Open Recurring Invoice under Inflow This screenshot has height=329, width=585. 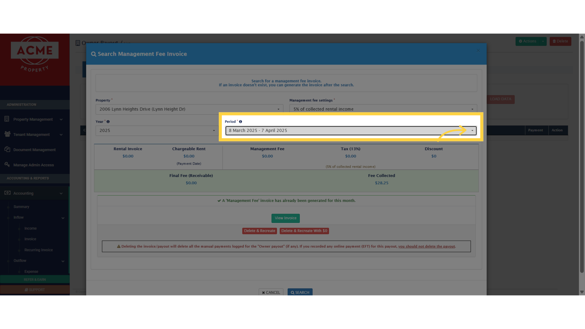pyautogui.click(x=38, y=250)
